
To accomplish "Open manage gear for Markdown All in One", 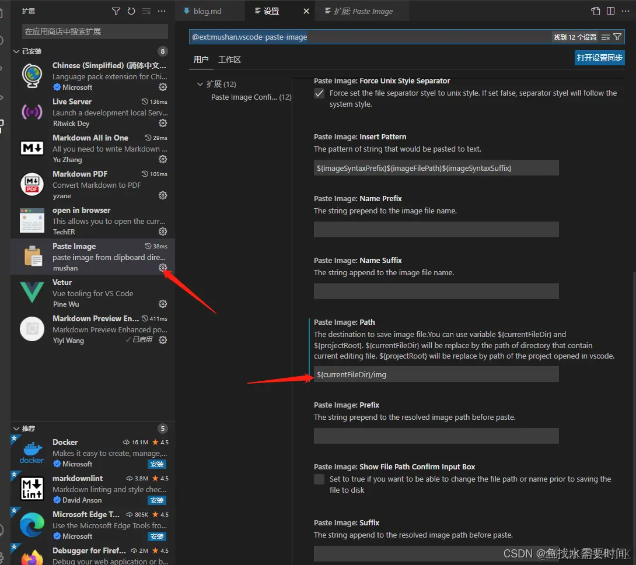I will coord(163,159).
